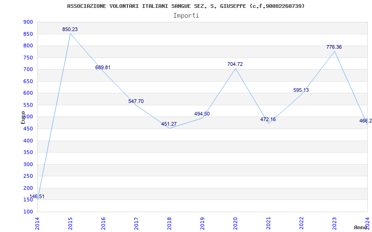Image resolution: width=372 pixels, height=232 pixels.
Task: Click the 100 y-axis tick label
Action: 28,212
